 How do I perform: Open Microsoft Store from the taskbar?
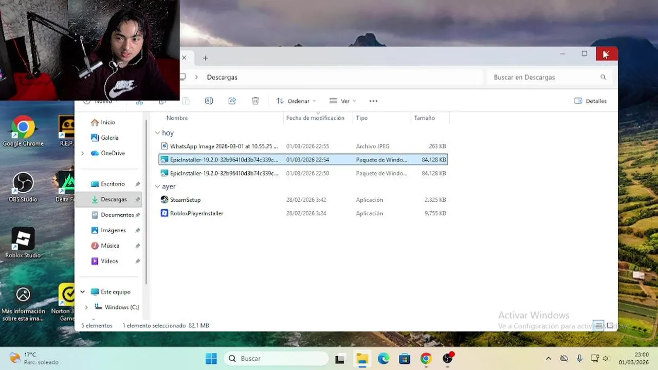click(405, 359)
